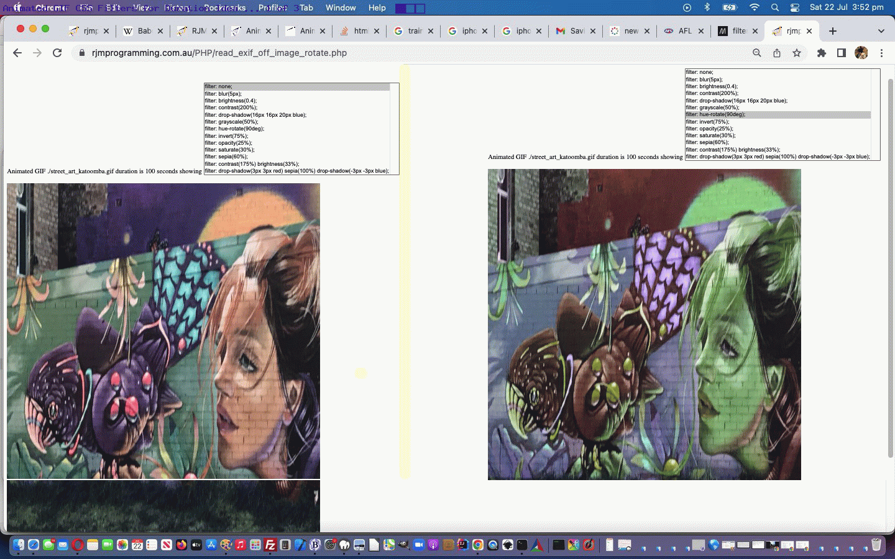
Task: Choose 'filter: brightness(0.4);' in left list
Action: tap(297, 101)
